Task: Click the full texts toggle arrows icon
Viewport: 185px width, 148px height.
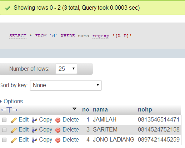Action: click(x=9, y=110)
